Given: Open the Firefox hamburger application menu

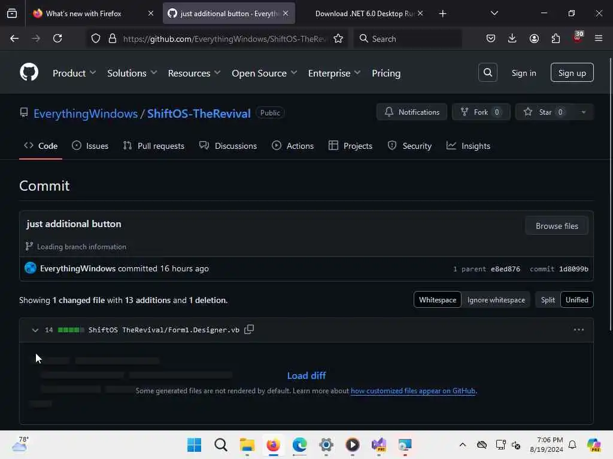Looking at the screenshot, I should coord(599,38).
